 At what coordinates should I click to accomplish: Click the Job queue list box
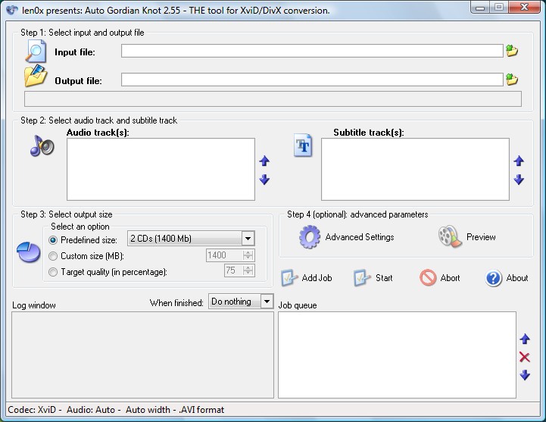(397, 355)
